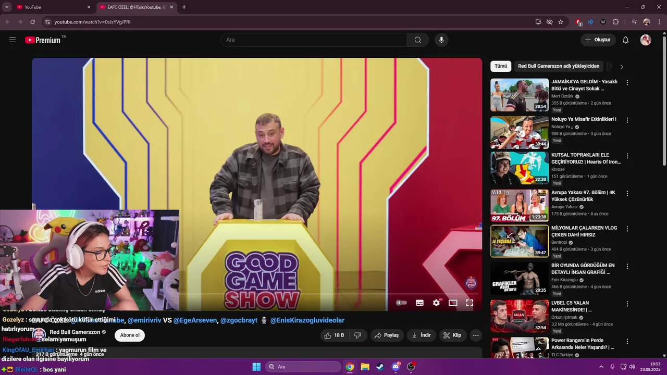Open the Oluştur create menu

point(598,40)
